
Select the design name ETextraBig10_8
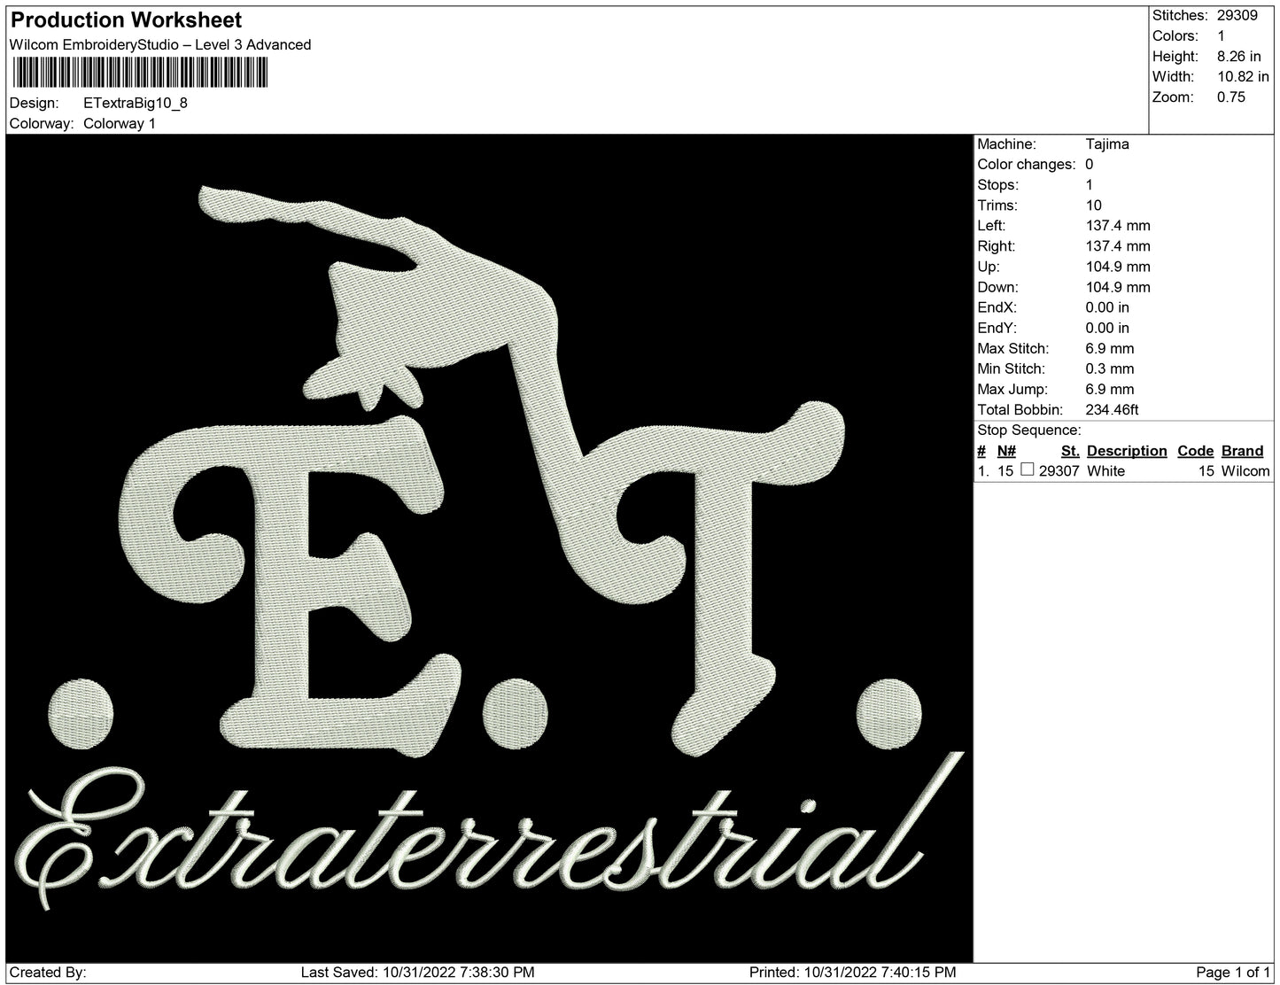coord(135,104)
